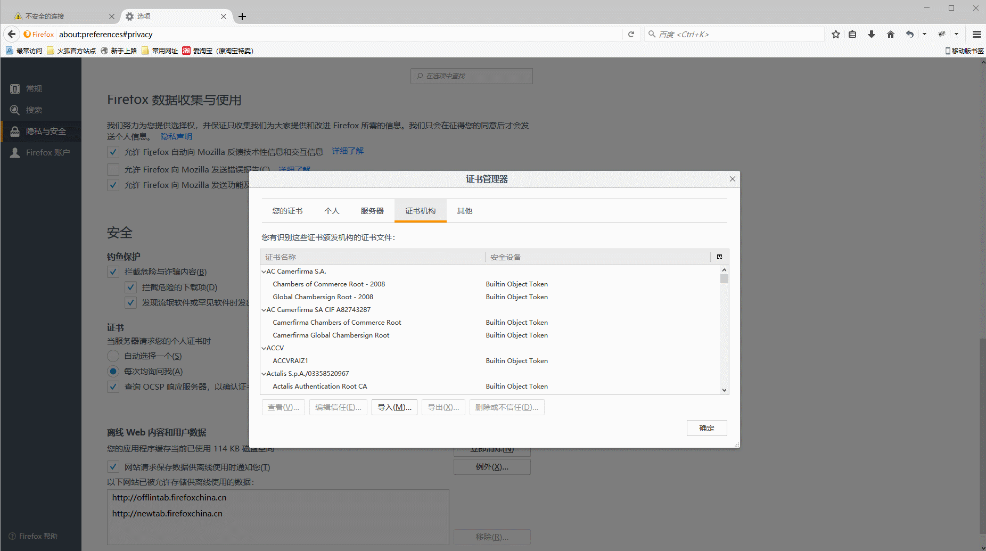Open the 新手上路 bookmark
Image resolution: width=986 pixels, height=551 pixels.
tap(119, 51)
